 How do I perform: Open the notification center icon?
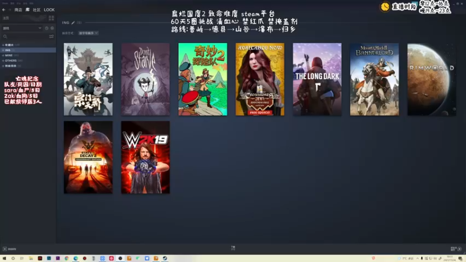coord(460,259)
